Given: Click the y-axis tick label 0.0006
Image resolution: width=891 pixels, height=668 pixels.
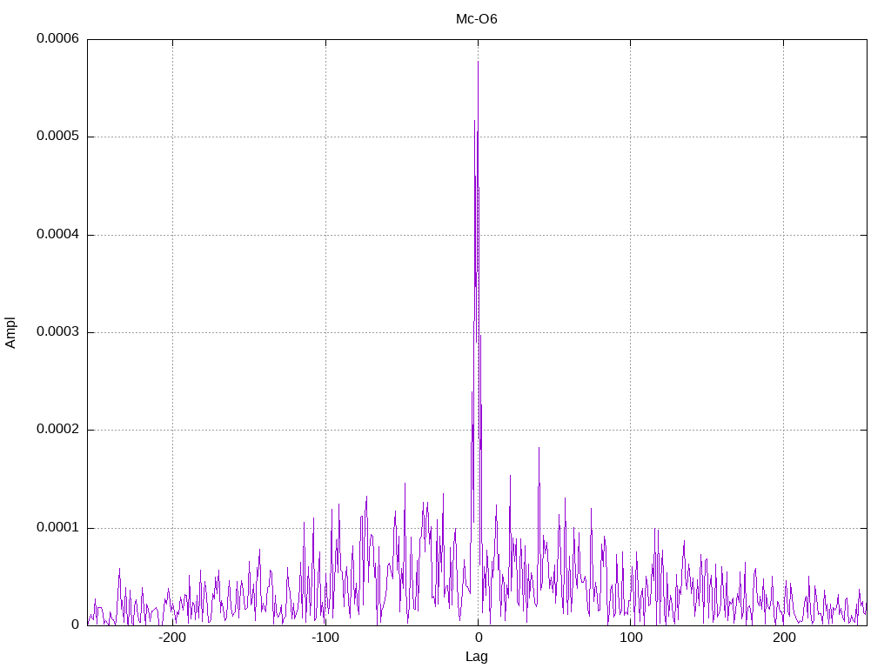Looking at the screenshot, I should click(57, 38).
